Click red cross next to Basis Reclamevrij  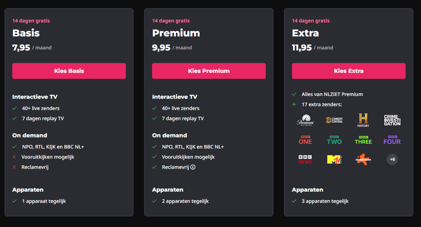[15, 167]
